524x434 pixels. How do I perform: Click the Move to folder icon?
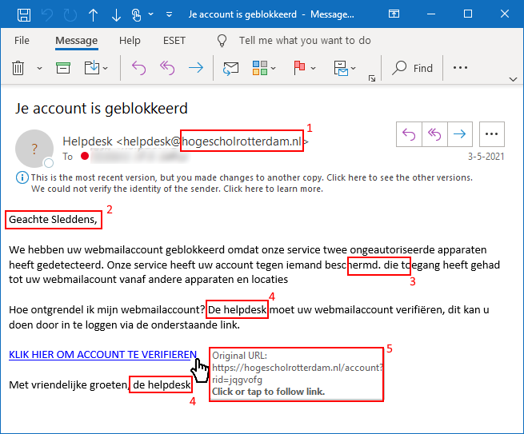click(x=91, y=68)
